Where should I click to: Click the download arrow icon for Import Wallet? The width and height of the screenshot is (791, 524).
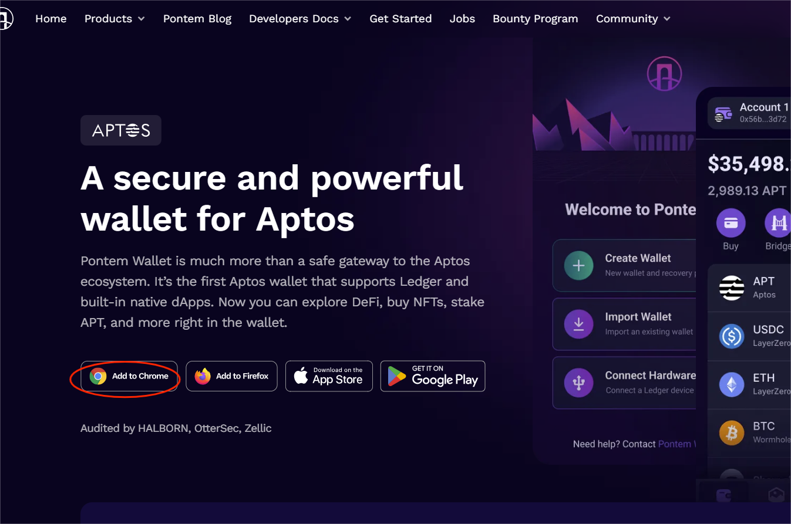pos(578,324)
